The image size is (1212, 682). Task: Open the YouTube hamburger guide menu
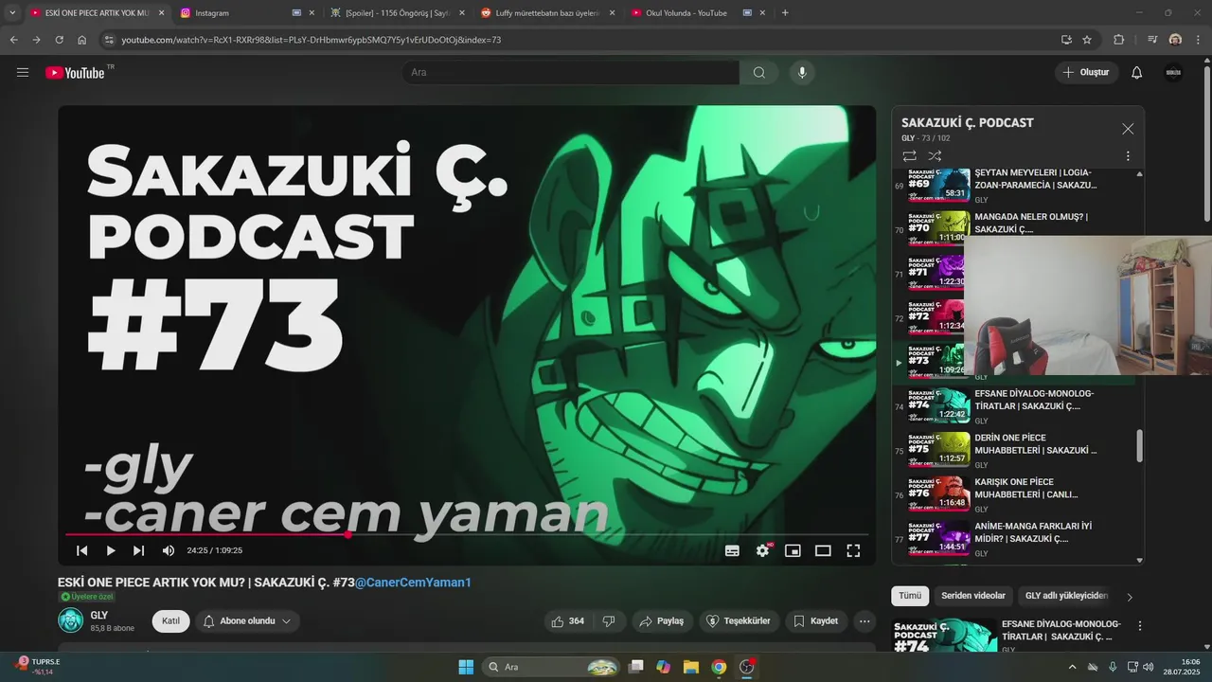click(x=23, y=72)
